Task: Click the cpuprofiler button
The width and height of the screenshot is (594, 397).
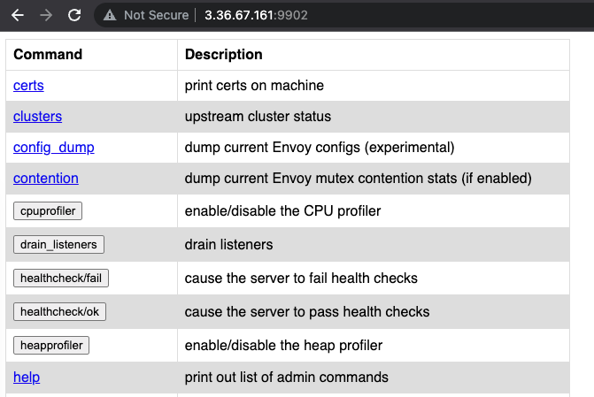Action: pos(48,210)
